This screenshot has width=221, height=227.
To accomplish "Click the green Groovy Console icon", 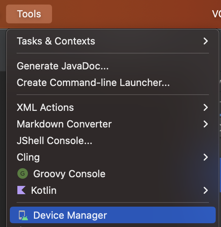I will (23, 173).
